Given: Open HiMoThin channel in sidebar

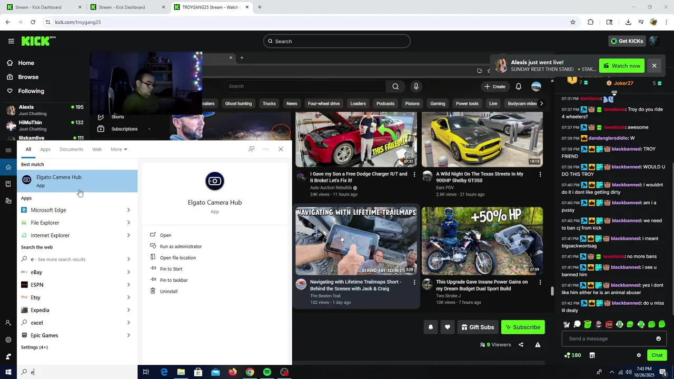Looking at the screenshot, I should (45, 125).
